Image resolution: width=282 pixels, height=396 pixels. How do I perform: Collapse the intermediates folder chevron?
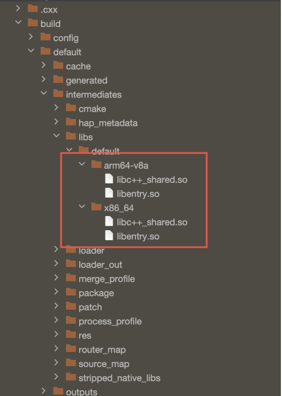pos(44,93)
